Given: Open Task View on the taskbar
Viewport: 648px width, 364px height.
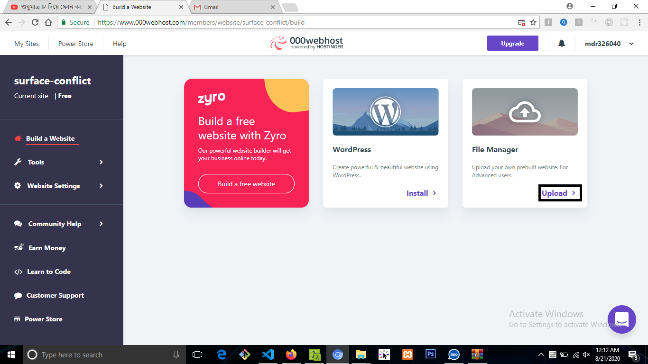Looking at the screenshot, I should [x=197, y=355].
